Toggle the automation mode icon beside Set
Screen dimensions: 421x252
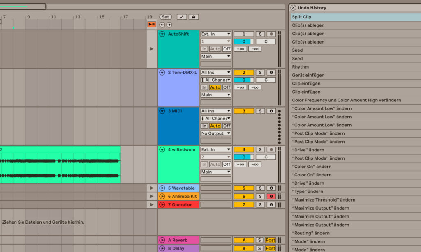pyautogui.click(x=182, y=17)
